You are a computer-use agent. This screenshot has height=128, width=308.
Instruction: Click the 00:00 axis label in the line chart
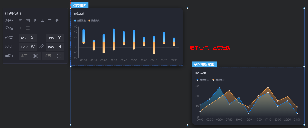coord(200,120)
